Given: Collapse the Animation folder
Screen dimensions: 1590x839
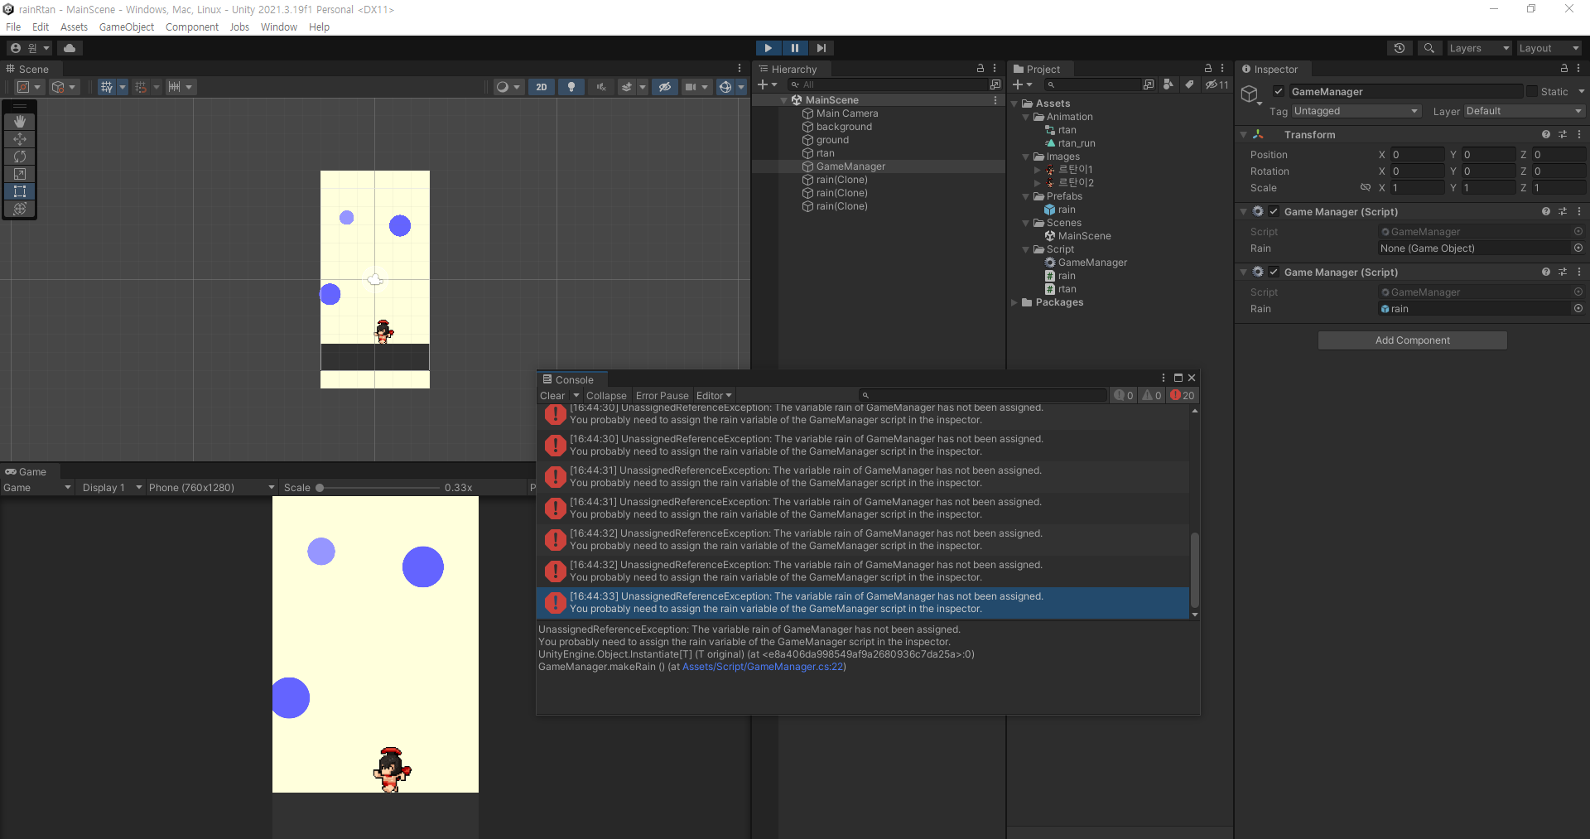Looking at the screenshot, I should click(x=1026, y=117).
